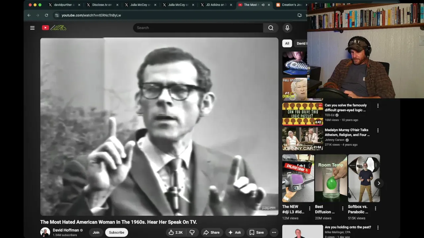Dislike the video with thumbs down
424x238 pixels.
pyautogui.click(x=192, y=232)
